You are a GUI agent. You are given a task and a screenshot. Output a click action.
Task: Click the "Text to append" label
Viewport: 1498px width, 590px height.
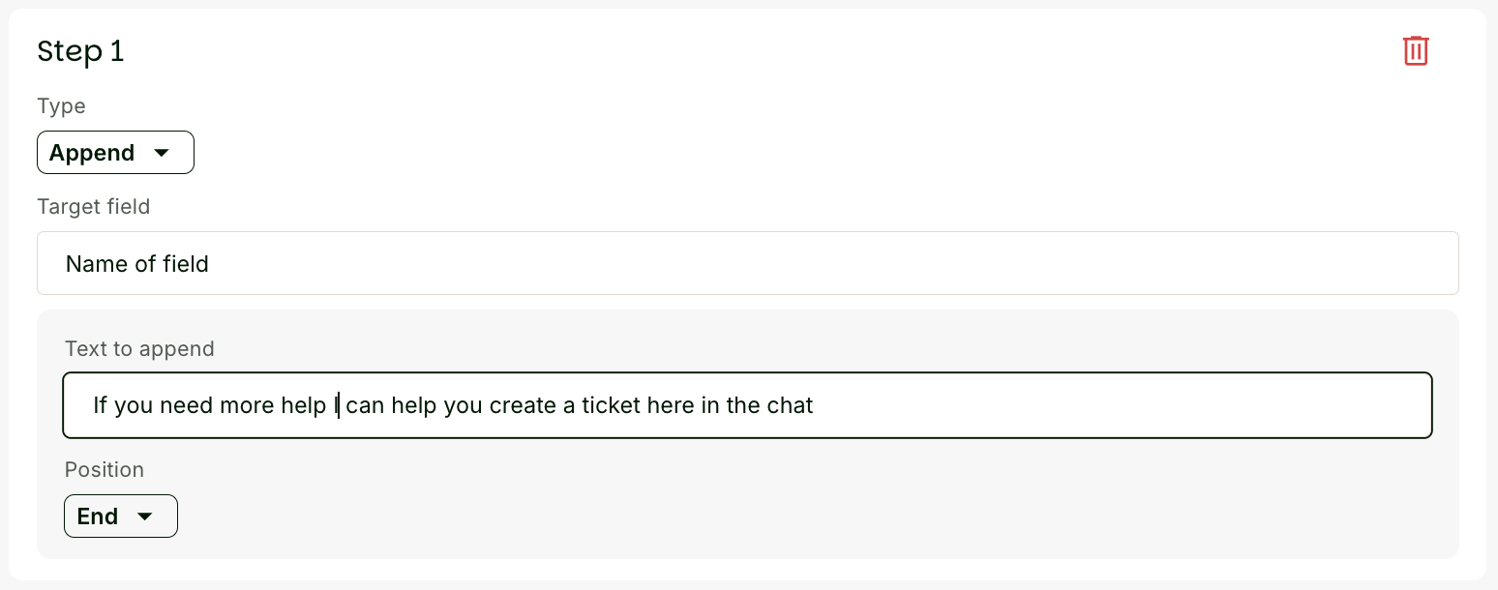pos(139,348)
